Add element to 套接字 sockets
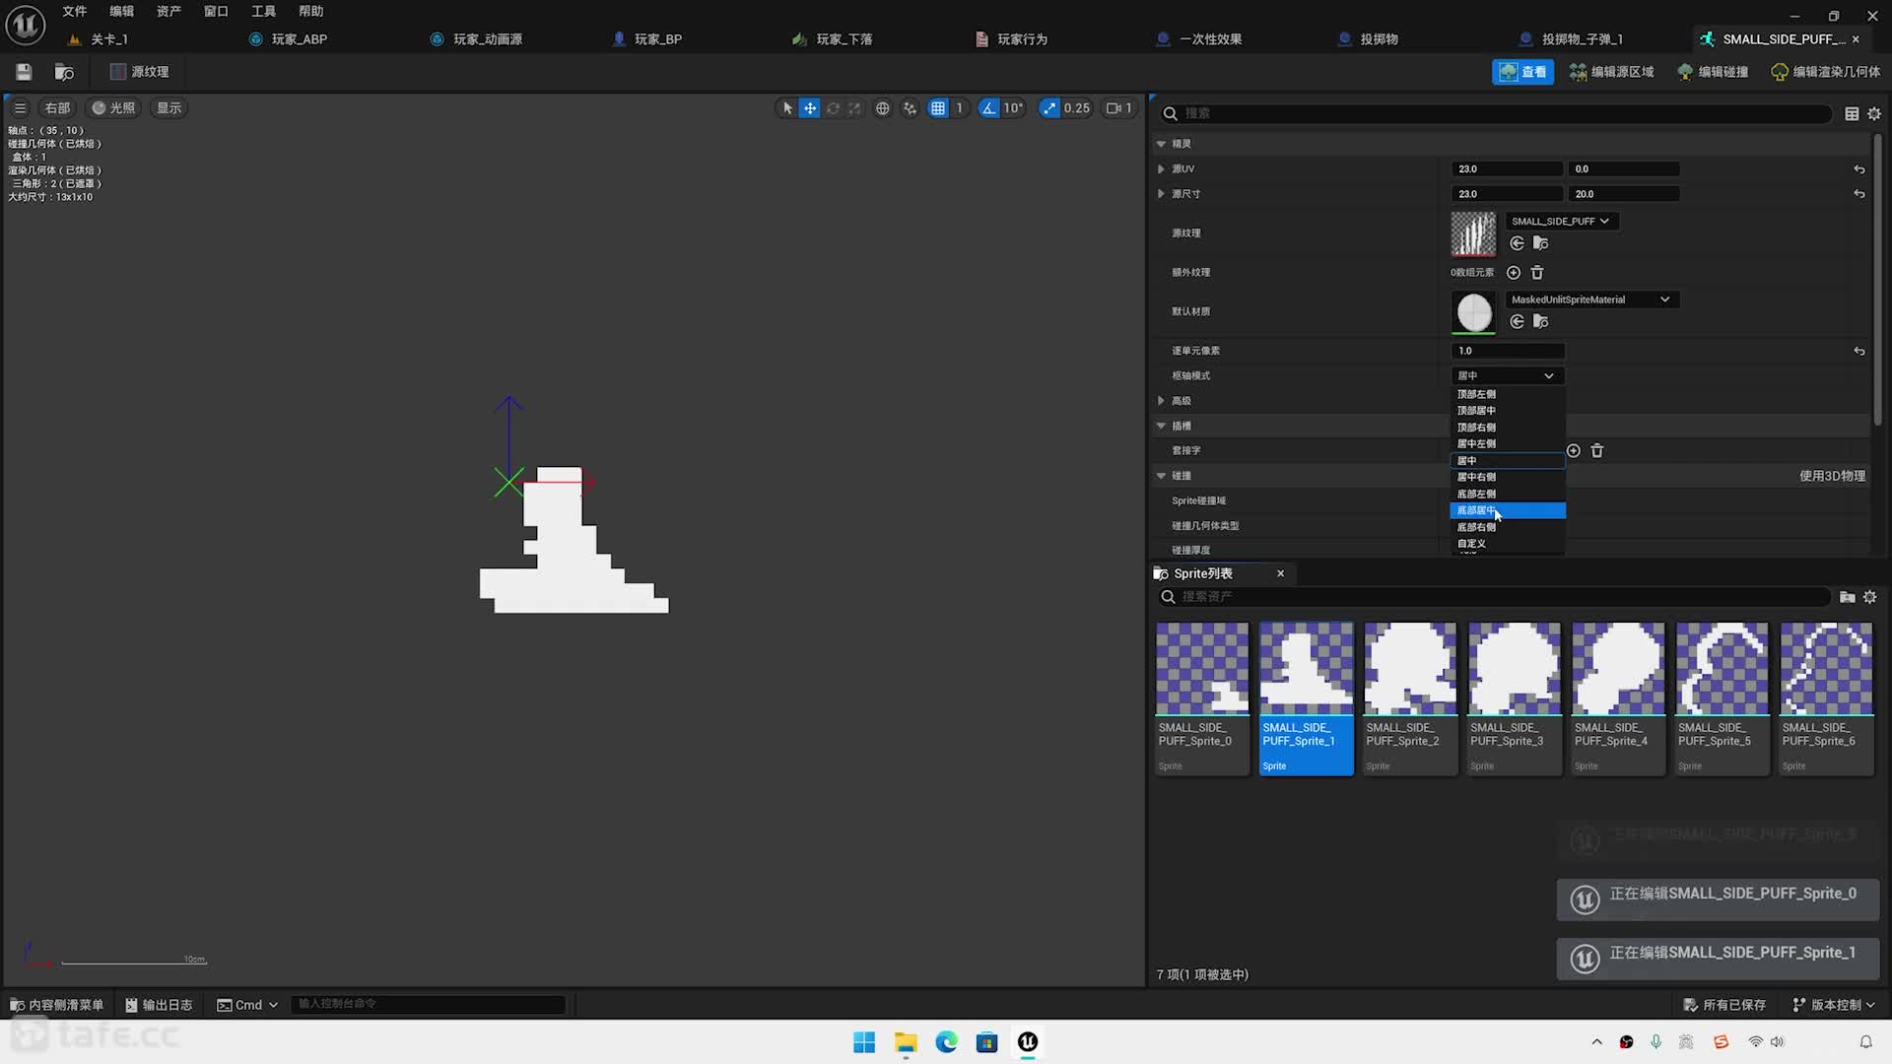The image size is (1892, 1064). coord(1574,451)
